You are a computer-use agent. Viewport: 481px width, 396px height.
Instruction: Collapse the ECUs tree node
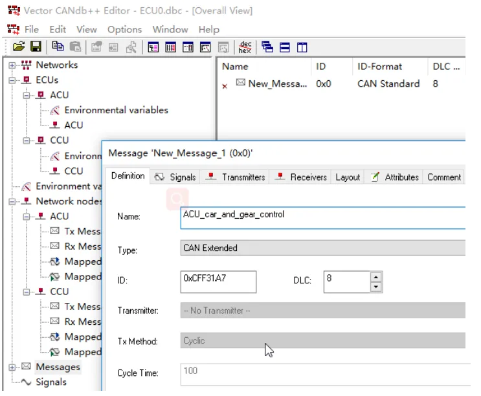pos(12,80)
